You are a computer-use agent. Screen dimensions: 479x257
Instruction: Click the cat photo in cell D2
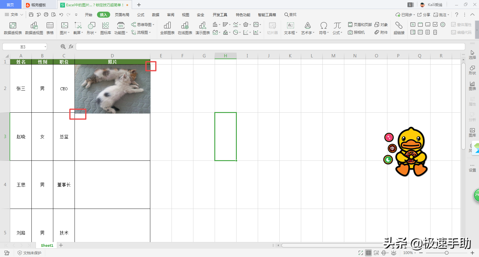[113, 89]
